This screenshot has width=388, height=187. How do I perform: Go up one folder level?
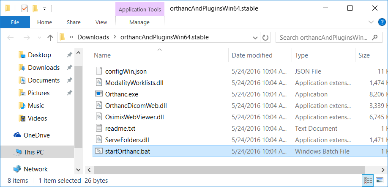(50, 38)
